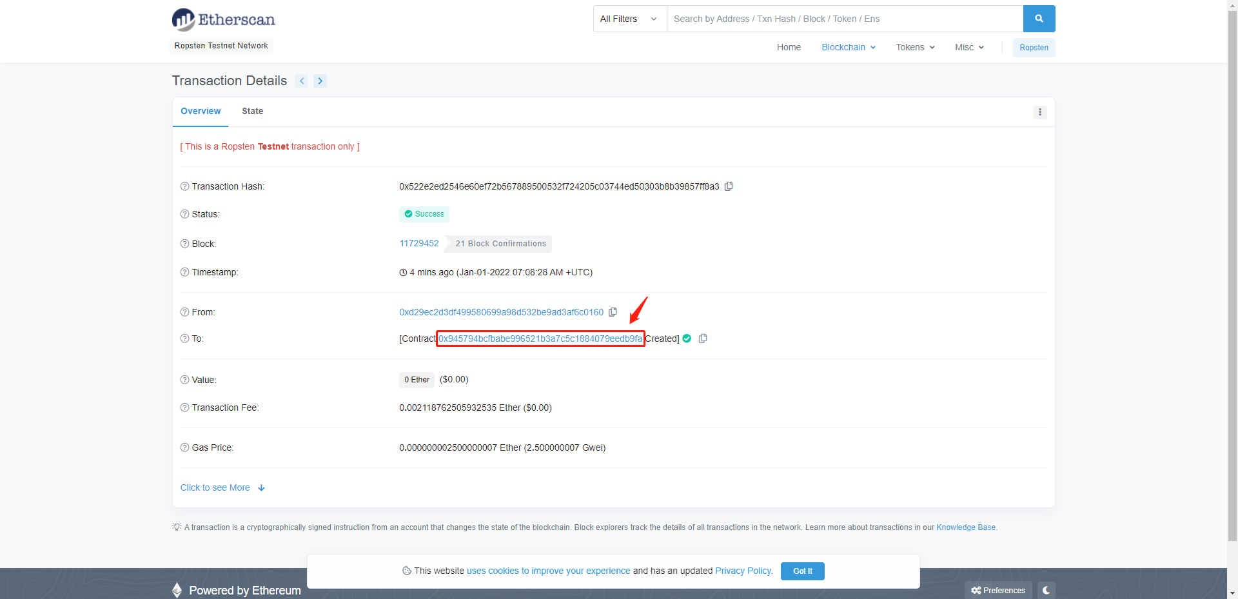Screen dimensions: 1238x599
Task: Open uses cookies to improve link
Action: click(x=548, y=571)
